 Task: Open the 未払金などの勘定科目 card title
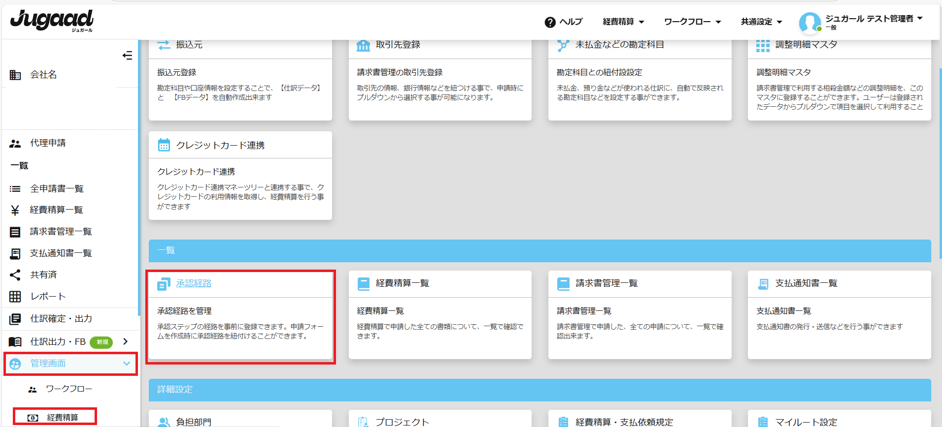[x=620, y=45]
